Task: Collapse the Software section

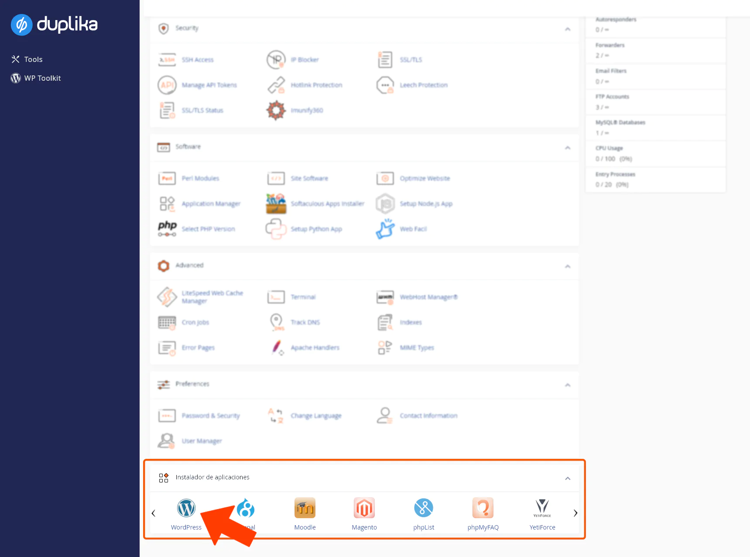Action: click(568, 148)
